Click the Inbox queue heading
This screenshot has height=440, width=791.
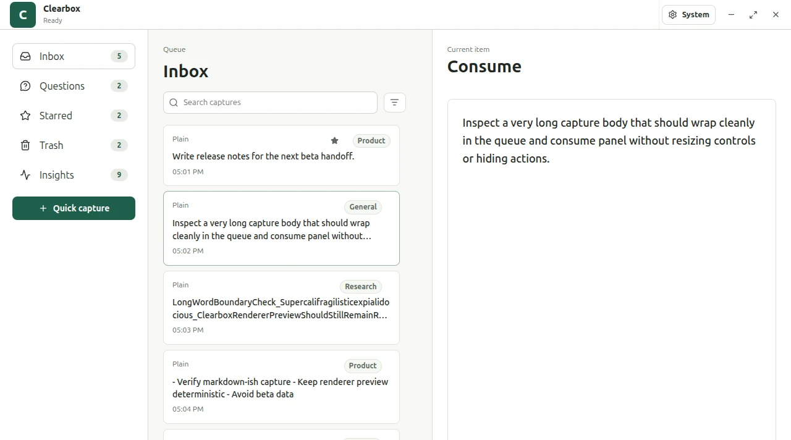tap(186, 72)
